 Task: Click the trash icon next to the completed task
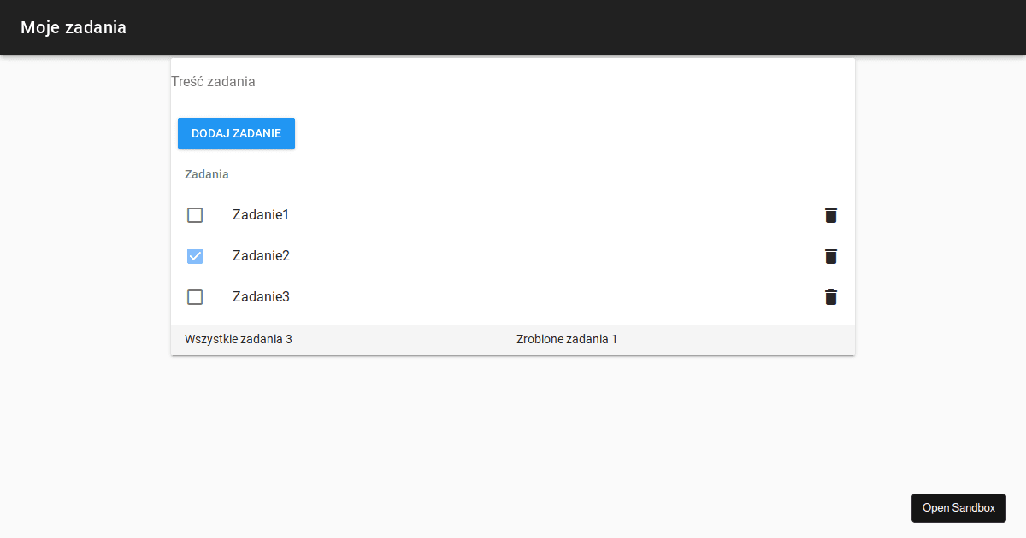830,256
